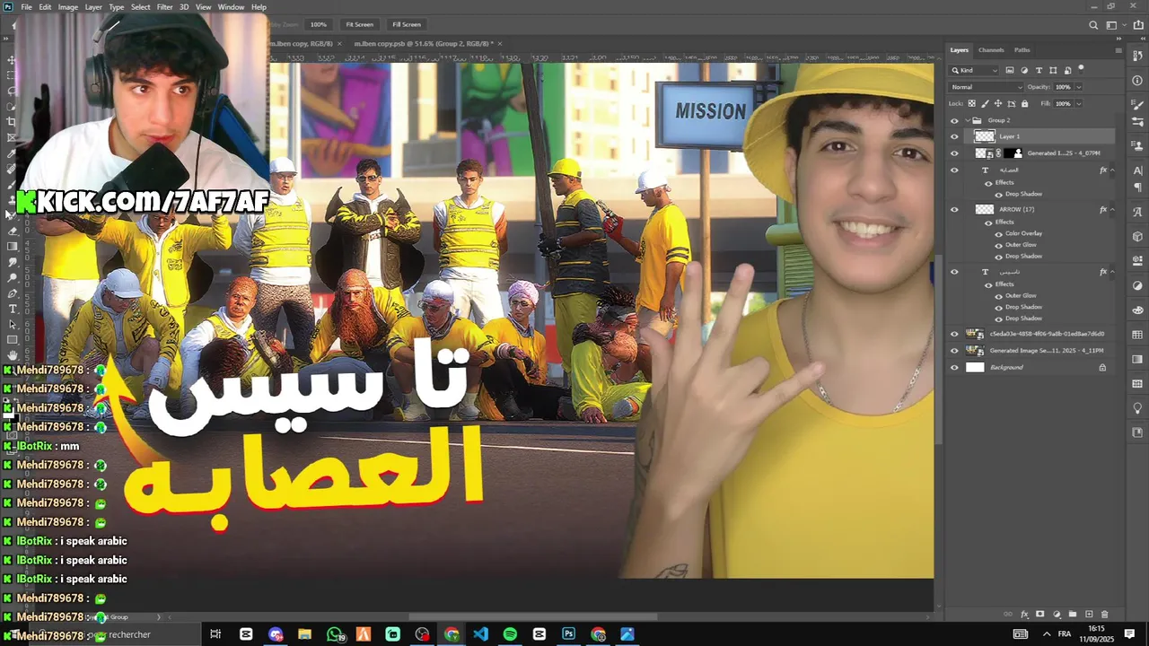Create new layer icon at panel bottom
The image size is (1149, 646).
(1089, 615)
